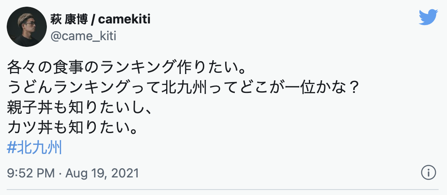Click the Aug 19, 2021 date
Viewport: 447px width, 195px height.
(x=100, y=172)
